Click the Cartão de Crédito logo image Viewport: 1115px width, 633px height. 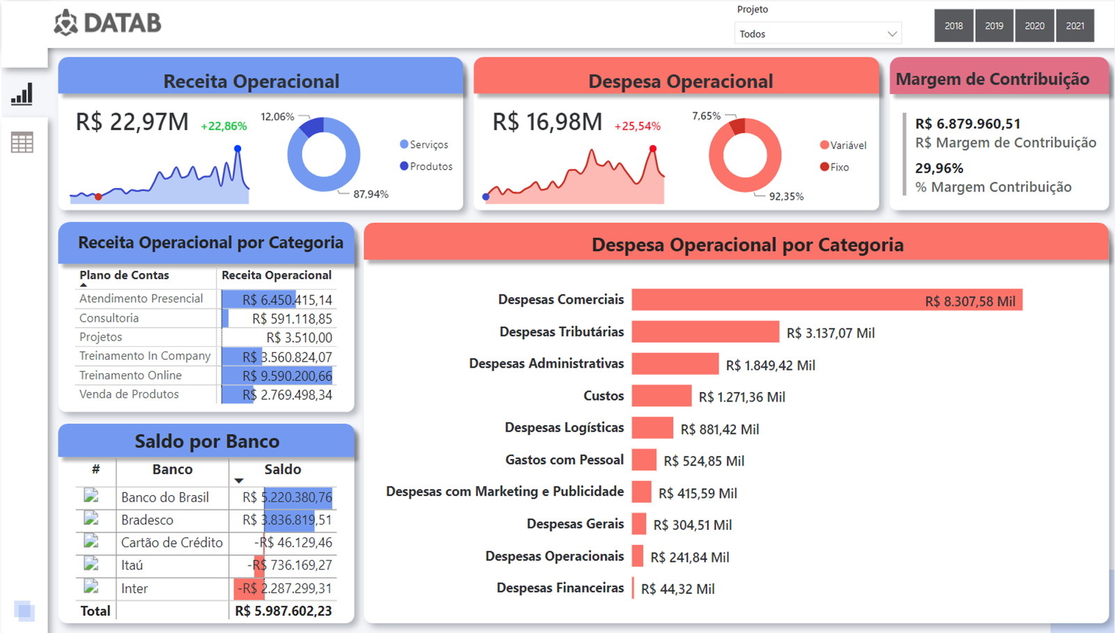[x=91, y=542]
